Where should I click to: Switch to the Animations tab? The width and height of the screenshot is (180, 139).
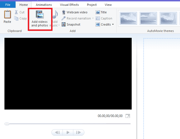[x=44, y=5]
